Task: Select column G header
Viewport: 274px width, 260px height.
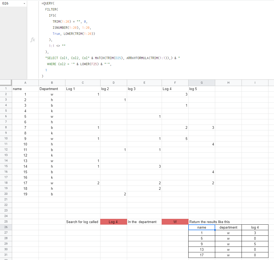Action: click(x=202, y=83)
